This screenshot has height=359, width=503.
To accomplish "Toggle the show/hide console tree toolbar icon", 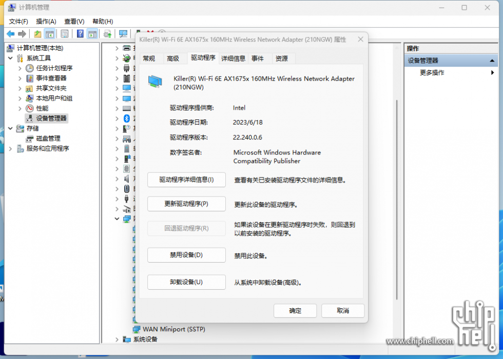I will 50,34.
